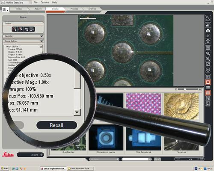214x171 pixels.
Task: Select the CircuitBoard.jpg file name
Action: pyautogui.click(x=68, y=152)
